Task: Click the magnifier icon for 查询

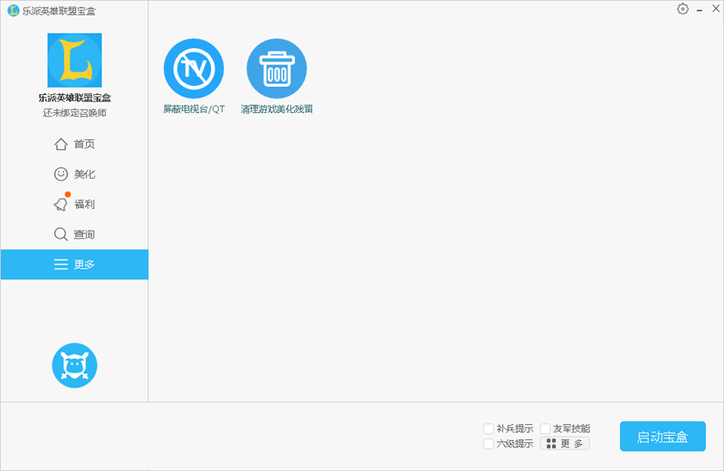Action: tap(61, 234)
